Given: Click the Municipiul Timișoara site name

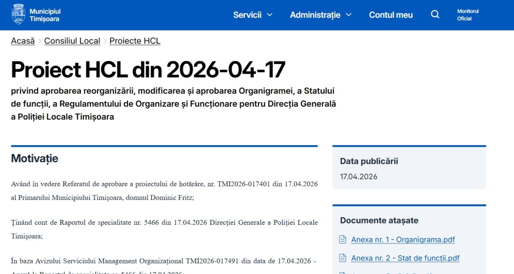Looking at the screenshot, I should [44, 15].
